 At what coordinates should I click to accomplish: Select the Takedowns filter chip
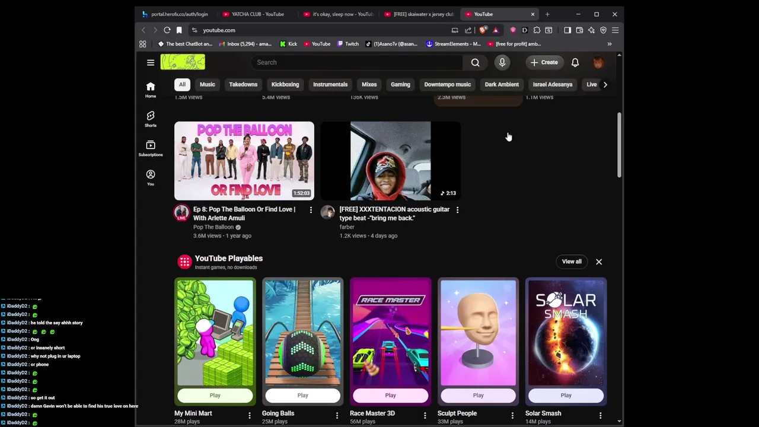coord(243,84)
